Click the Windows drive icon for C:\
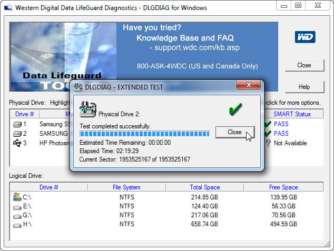This screenshot has width=334, height=251. (x=17, y=197)
